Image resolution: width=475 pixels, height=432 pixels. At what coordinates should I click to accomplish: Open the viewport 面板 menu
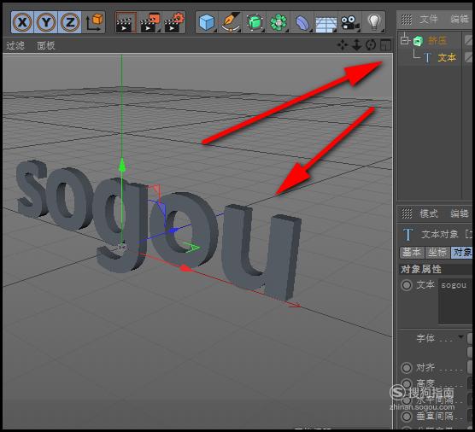point(46,45)
